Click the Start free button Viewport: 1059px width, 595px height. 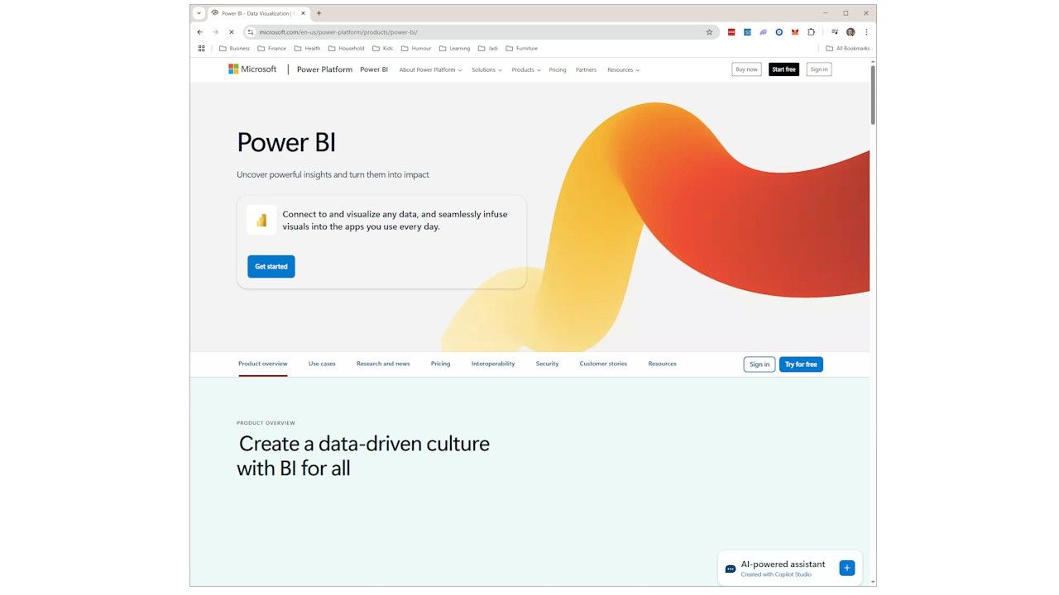783,69
